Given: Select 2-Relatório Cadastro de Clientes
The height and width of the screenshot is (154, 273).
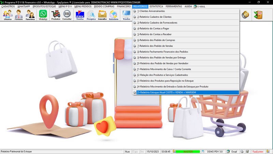Looking at the screenshot, I should coord(186,17).
